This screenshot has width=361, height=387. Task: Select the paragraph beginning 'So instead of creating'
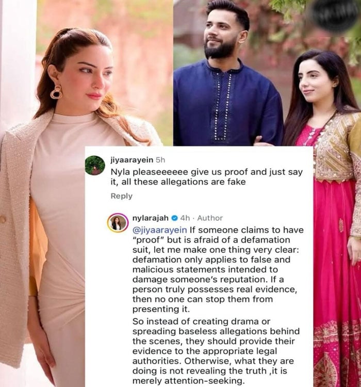(x=216, y=351)
